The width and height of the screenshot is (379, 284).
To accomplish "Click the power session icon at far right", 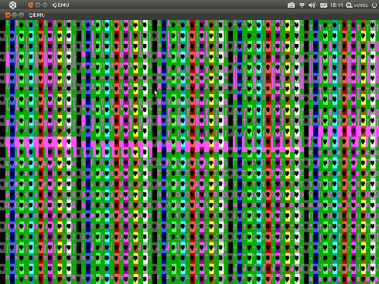I will (374, 5).
